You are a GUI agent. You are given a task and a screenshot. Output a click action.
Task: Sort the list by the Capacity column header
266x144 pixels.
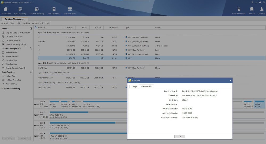[x=69, y=27]
